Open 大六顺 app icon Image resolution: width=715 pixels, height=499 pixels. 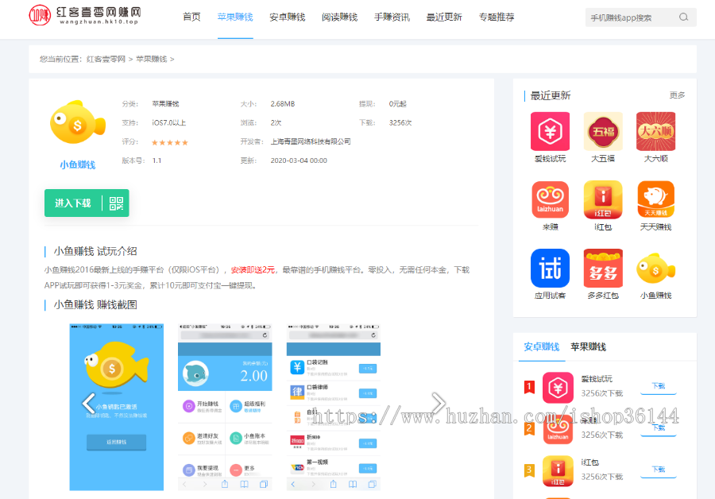tap(655, 131)
